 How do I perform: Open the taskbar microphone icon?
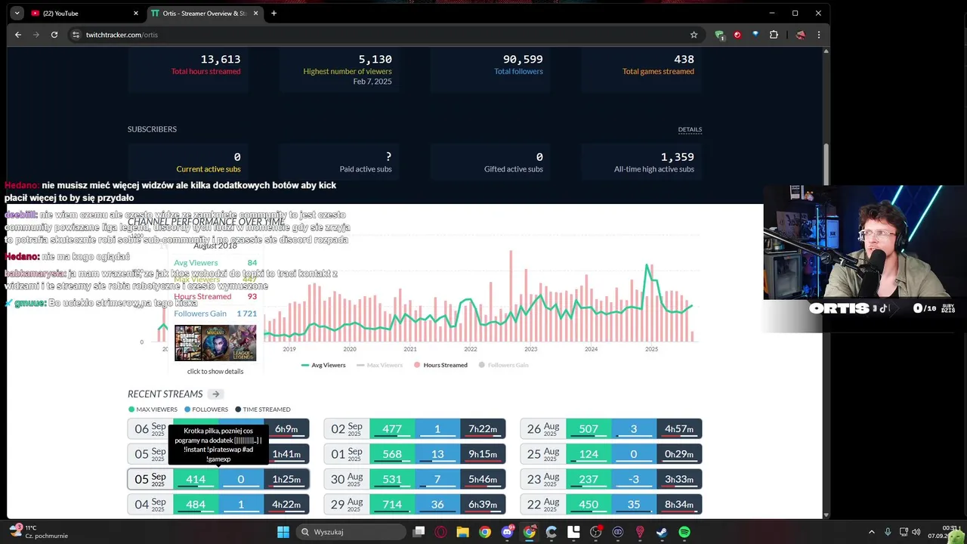pos(888,532)
